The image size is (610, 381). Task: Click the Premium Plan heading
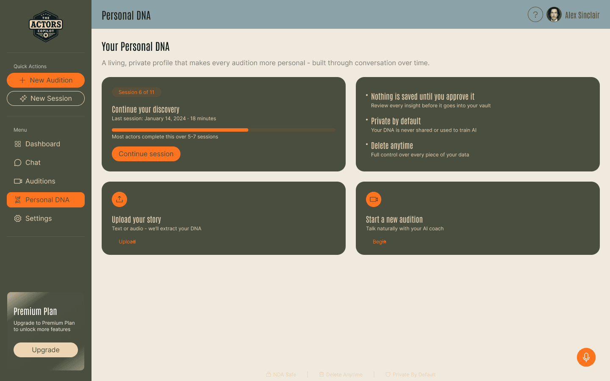click(x=35, y=312)
